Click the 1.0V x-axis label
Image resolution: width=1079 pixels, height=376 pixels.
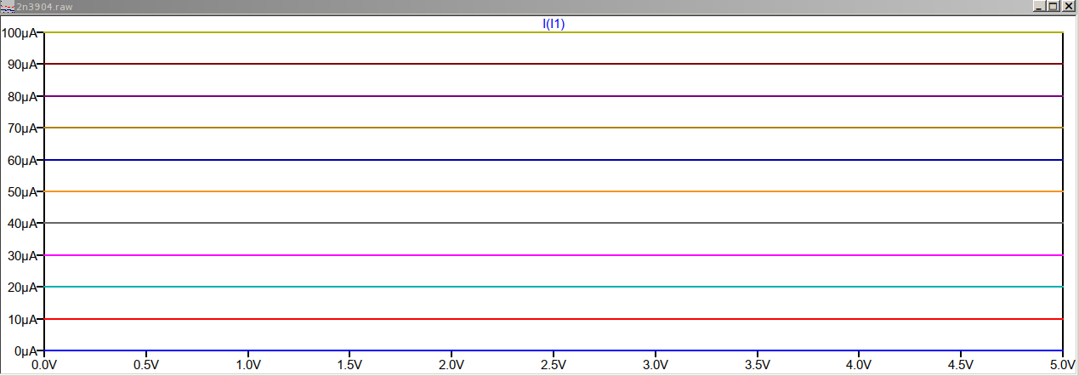(247, 365)
